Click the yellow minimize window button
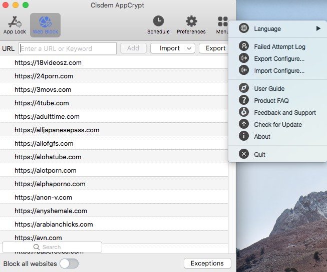Image resolution: width=327 pixels, height=272 pixels. coord(16,5)
